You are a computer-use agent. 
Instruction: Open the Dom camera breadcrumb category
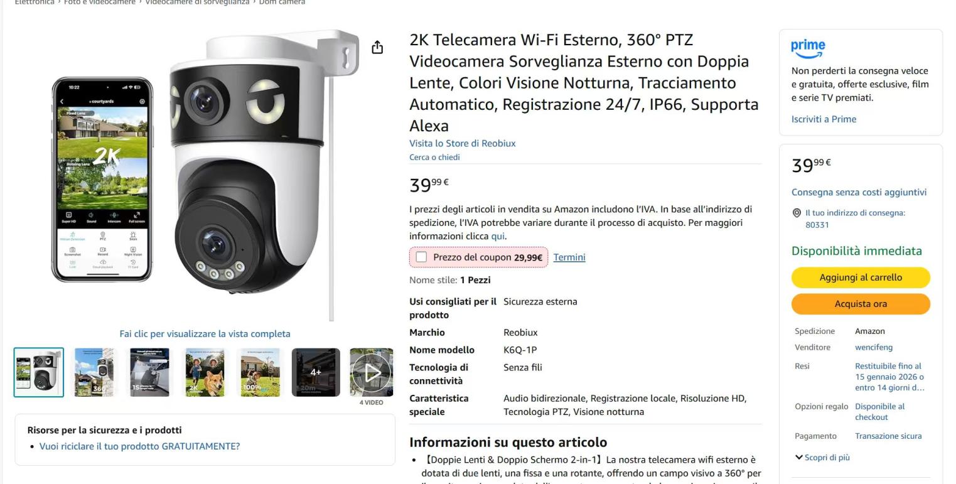coord(282,3)
